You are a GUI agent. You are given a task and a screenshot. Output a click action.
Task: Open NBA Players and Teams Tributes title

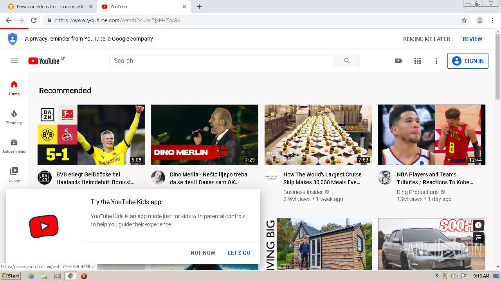[x=435, y=178]
